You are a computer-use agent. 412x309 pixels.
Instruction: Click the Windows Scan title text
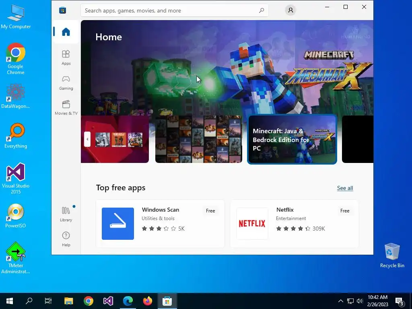click(x=161, y=210)
